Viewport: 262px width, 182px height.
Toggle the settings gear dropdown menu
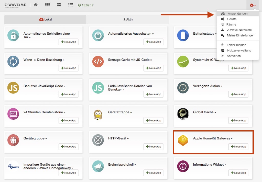coord(253,5)
